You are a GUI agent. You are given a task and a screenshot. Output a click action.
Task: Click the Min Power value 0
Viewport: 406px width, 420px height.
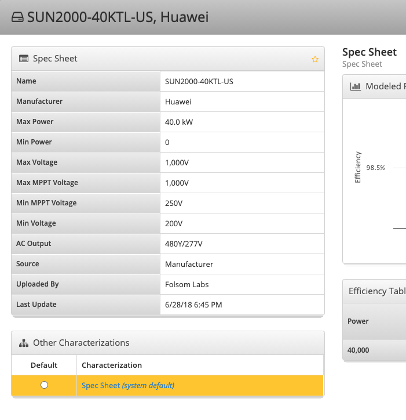167,143
